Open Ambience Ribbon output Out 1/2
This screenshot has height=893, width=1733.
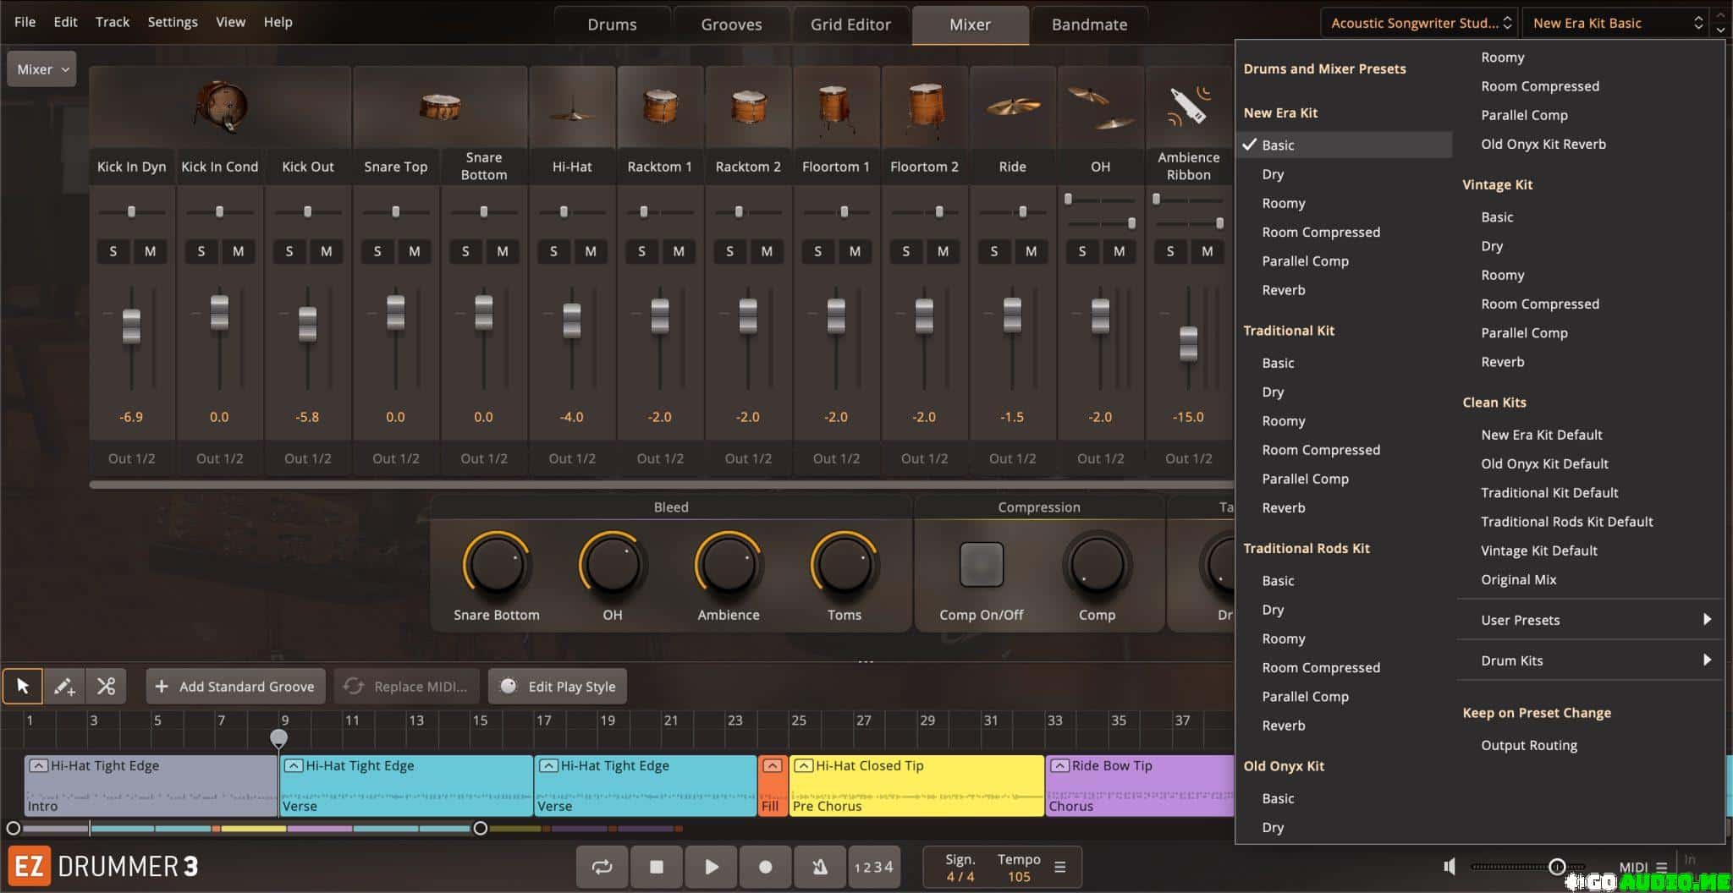tap(1189, 458)
